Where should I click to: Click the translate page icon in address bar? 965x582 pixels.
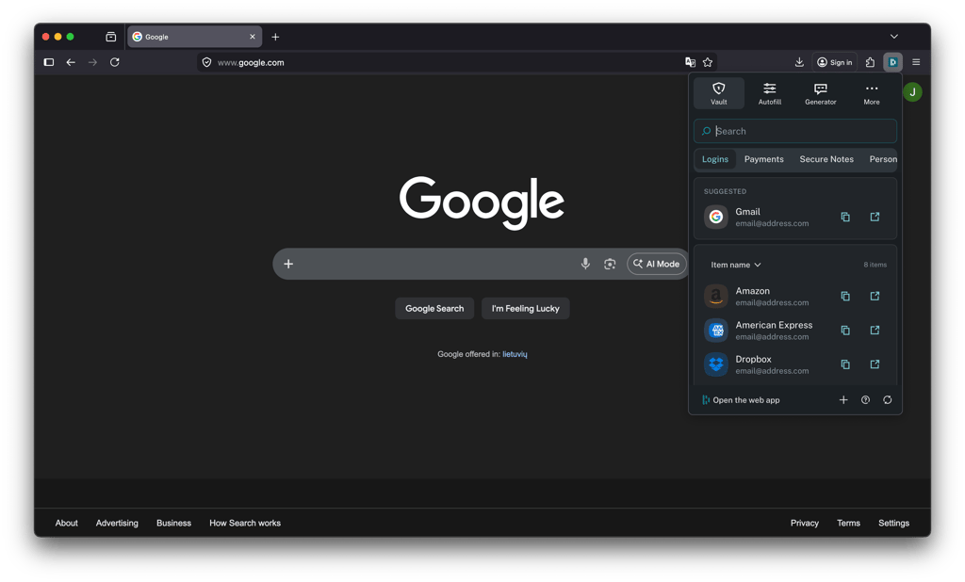(690, 62)
